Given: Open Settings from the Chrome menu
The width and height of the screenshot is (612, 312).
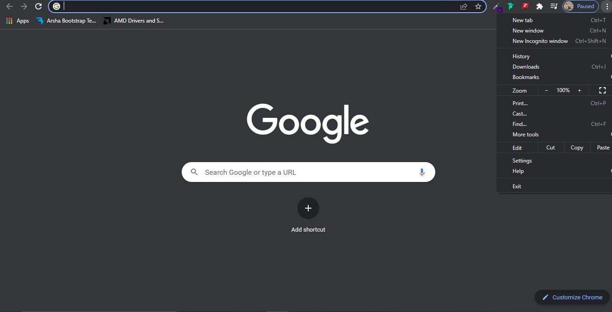Looking at the screenshot, I should pyautogui.click(x=554, y=161).
